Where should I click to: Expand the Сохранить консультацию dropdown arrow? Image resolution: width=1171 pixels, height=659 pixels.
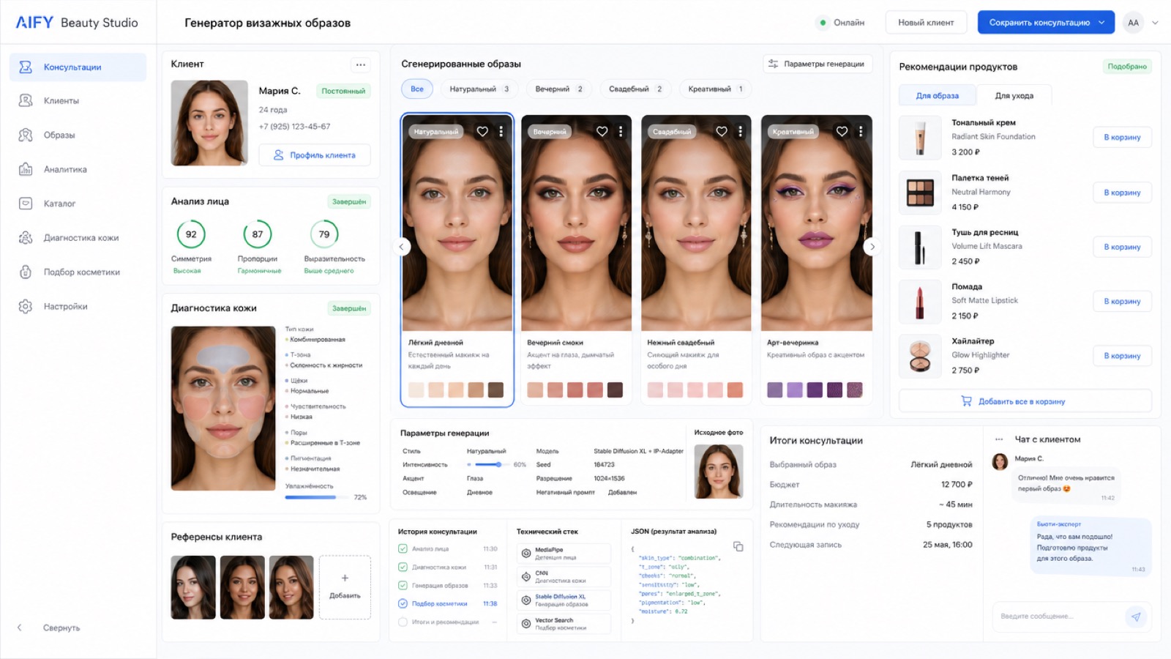tap(1101, 23)
